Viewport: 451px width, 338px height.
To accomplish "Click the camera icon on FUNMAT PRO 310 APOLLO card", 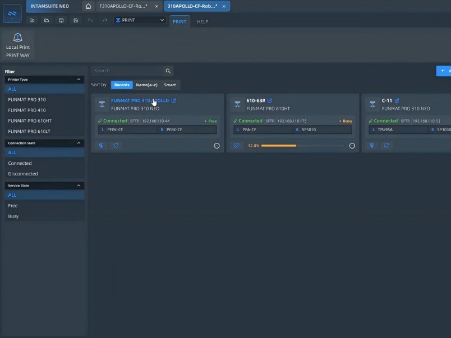I will (101, 145).
